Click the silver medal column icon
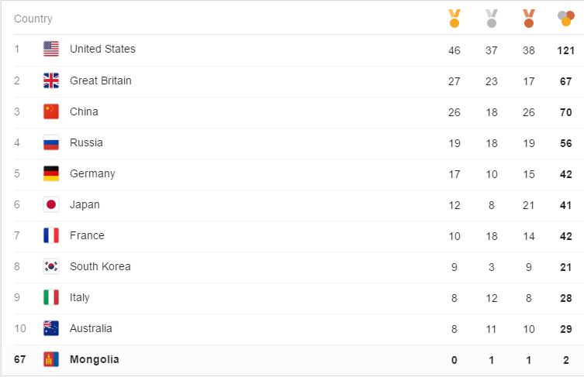The height and width of the screenshot is (377, 584). 491,19
